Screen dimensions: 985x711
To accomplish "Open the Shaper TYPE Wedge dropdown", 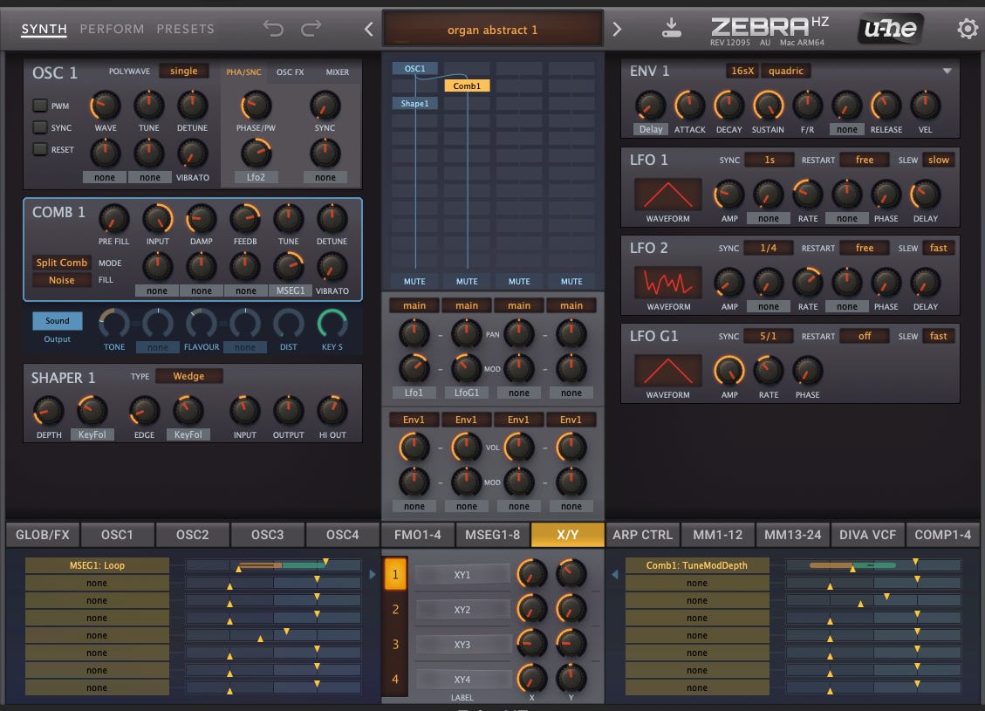I will 188,376.
